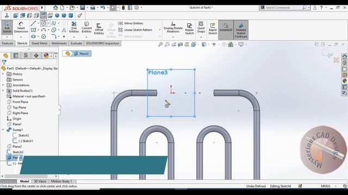The height and width of the screenshot is (195, 348).
Task: Switch to the Model bottom tab
Action: (24, 181)
